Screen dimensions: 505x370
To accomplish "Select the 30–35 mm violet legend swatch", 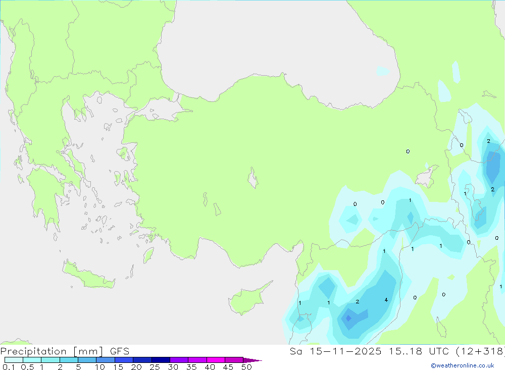I will [179, 360].
